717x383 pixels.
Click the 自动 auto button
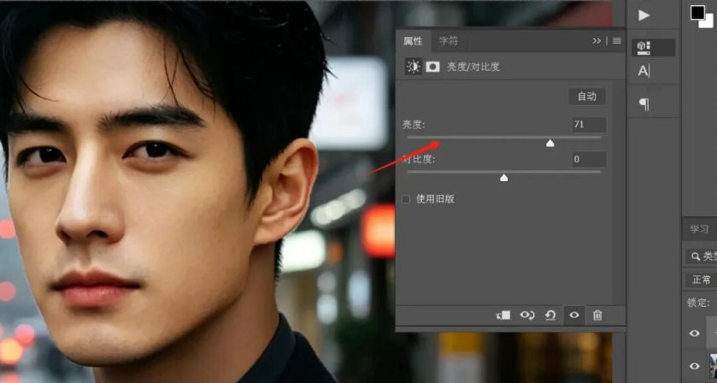(587, 97)
